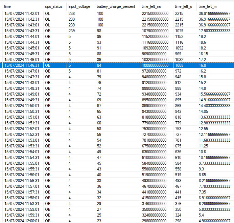The image size is (234, 223).
Task: Select time_left_m value 7.35
Action: point(202,192)
